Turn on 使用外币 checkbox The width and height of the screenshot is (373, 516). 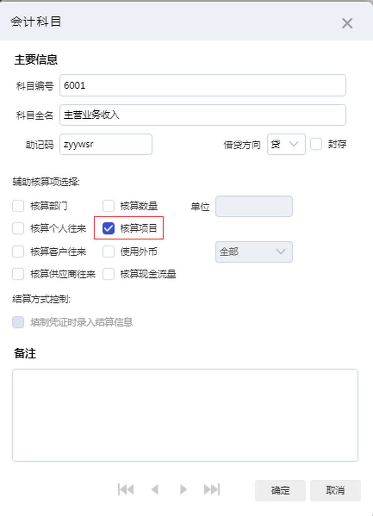tap(109, 252)
